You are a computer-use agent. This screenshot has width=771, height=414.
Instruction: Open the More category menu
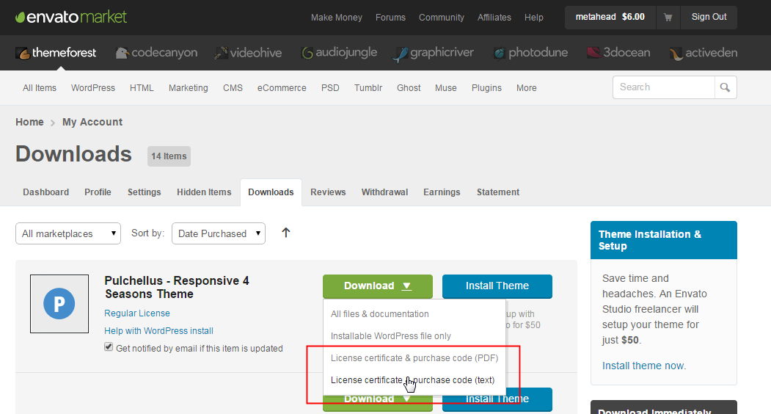tap(526, 88)
